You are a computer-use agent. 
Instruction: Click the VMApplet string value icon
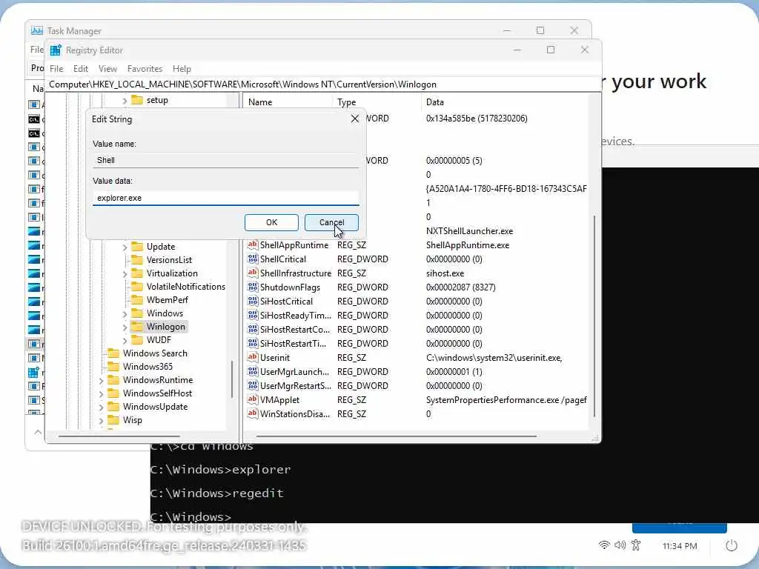point(252,399)
